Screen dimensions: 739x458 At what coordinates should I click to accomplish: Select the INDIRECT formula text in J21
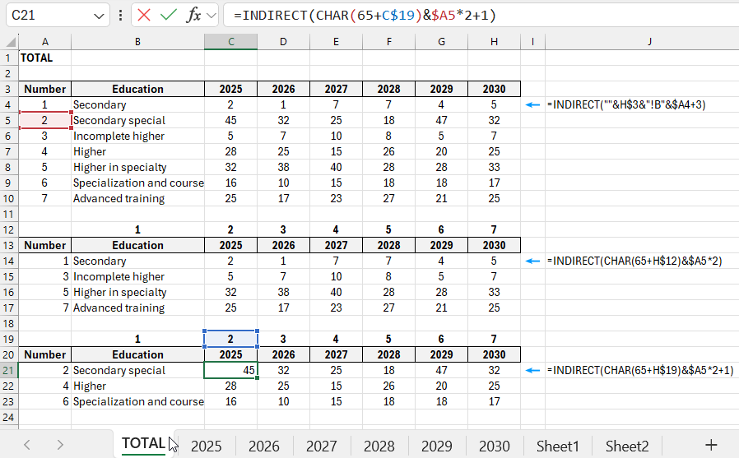point(640,371)
